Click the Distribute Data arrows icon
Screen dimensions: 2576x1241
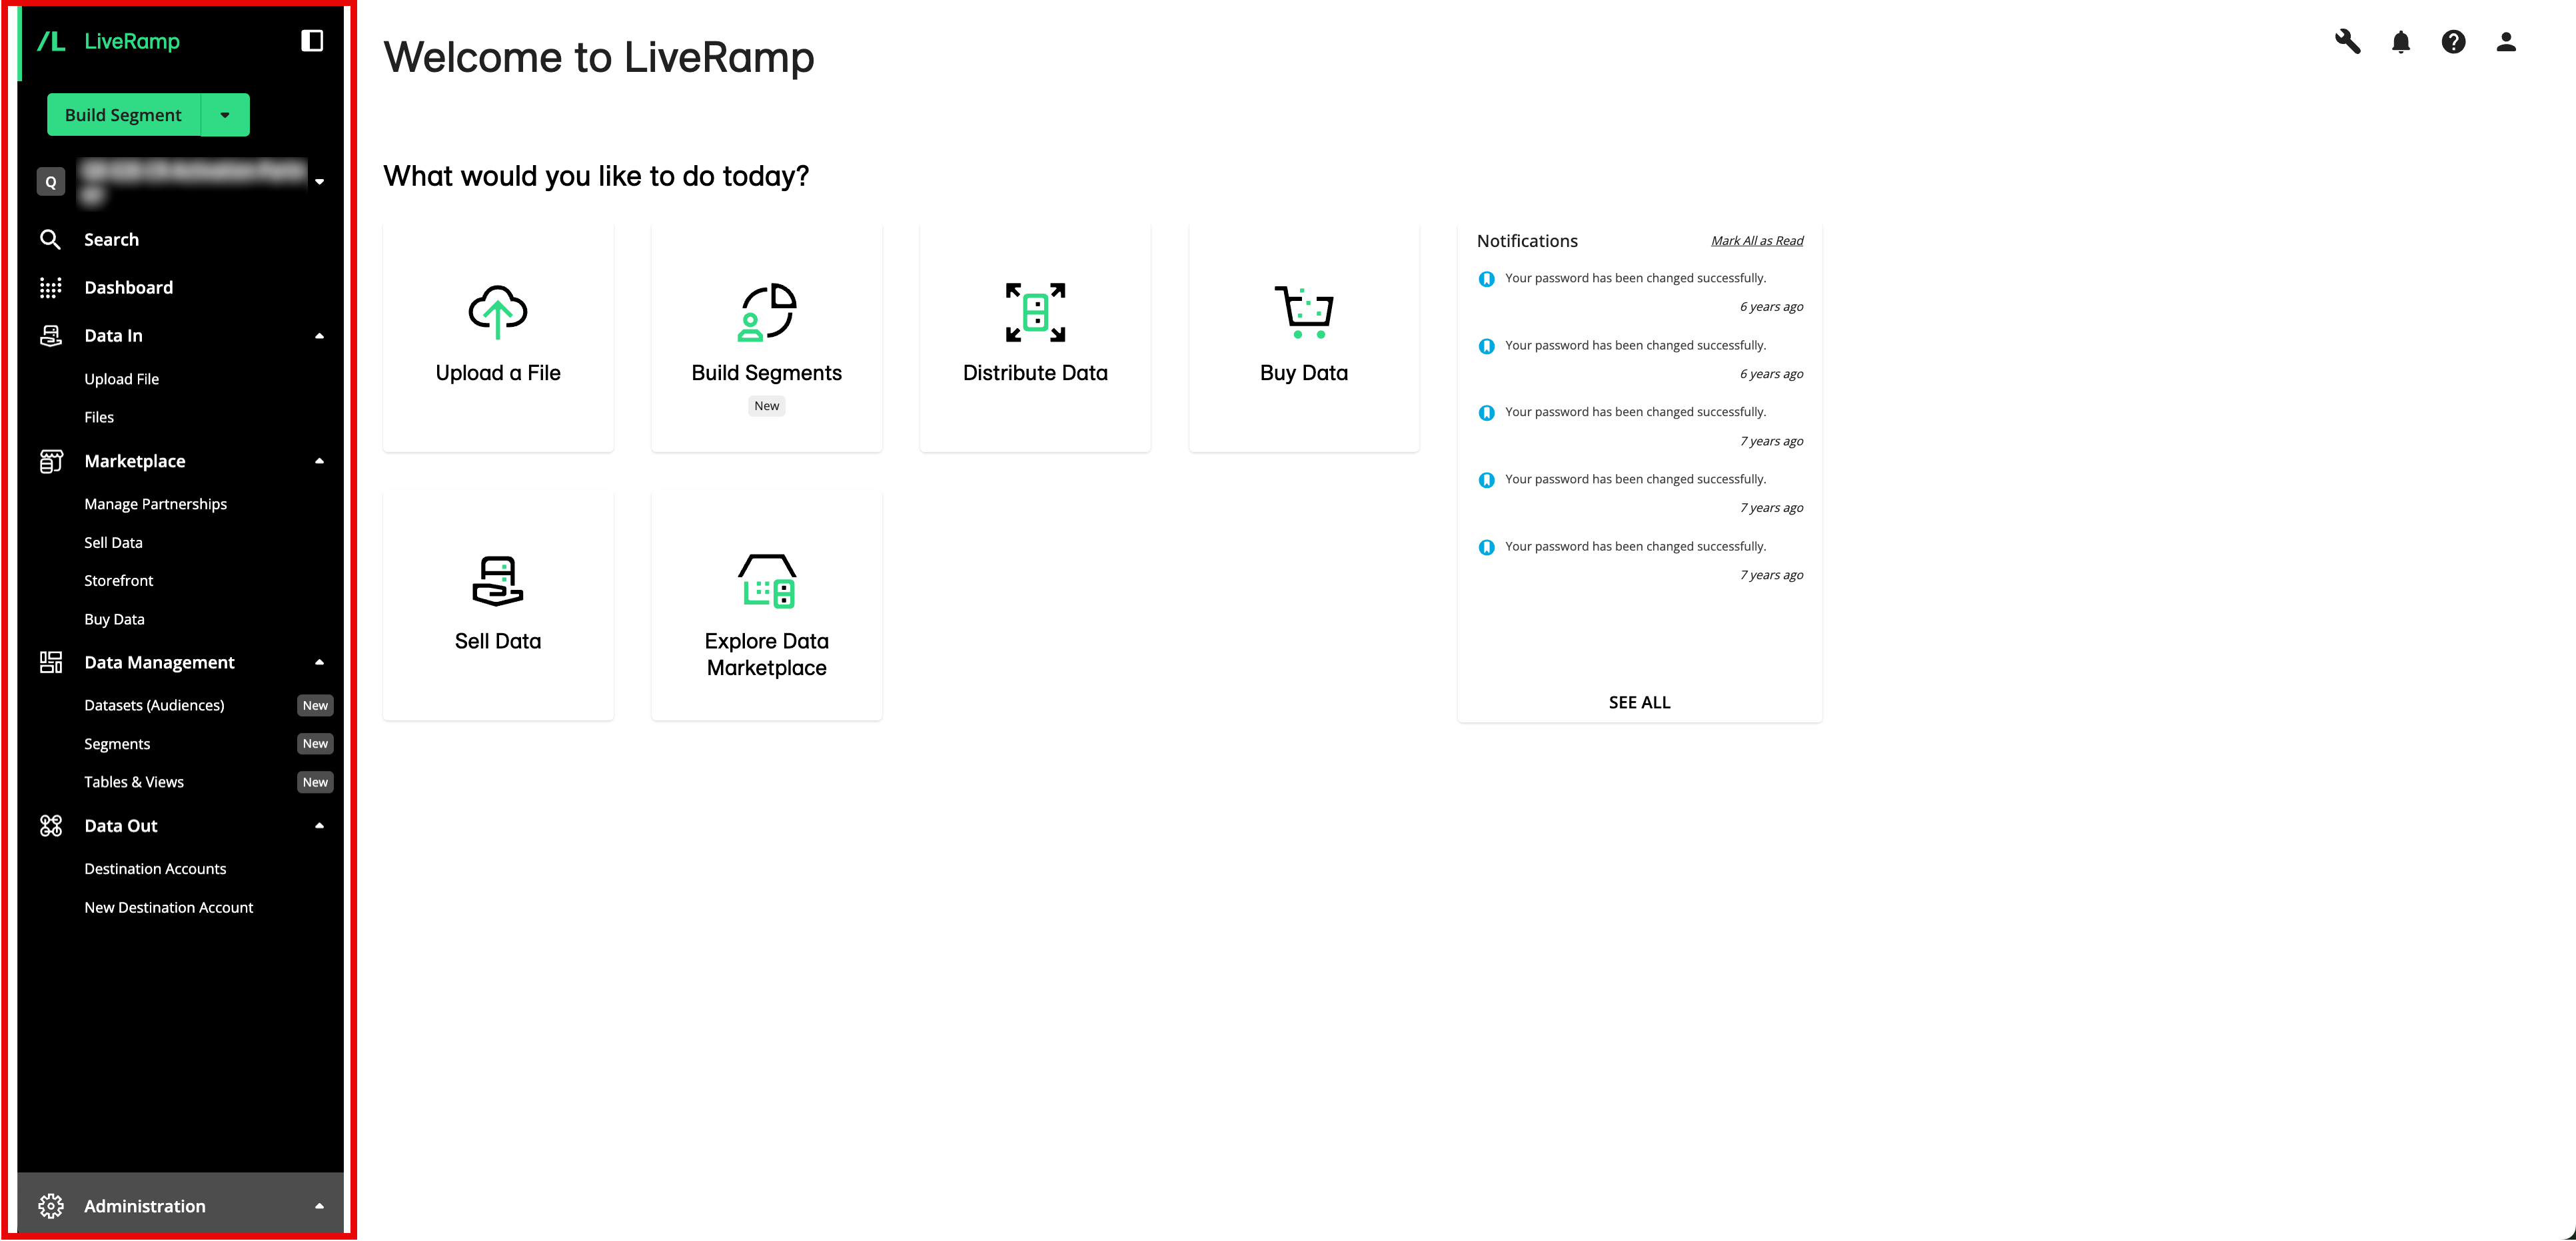point(1035,312)
